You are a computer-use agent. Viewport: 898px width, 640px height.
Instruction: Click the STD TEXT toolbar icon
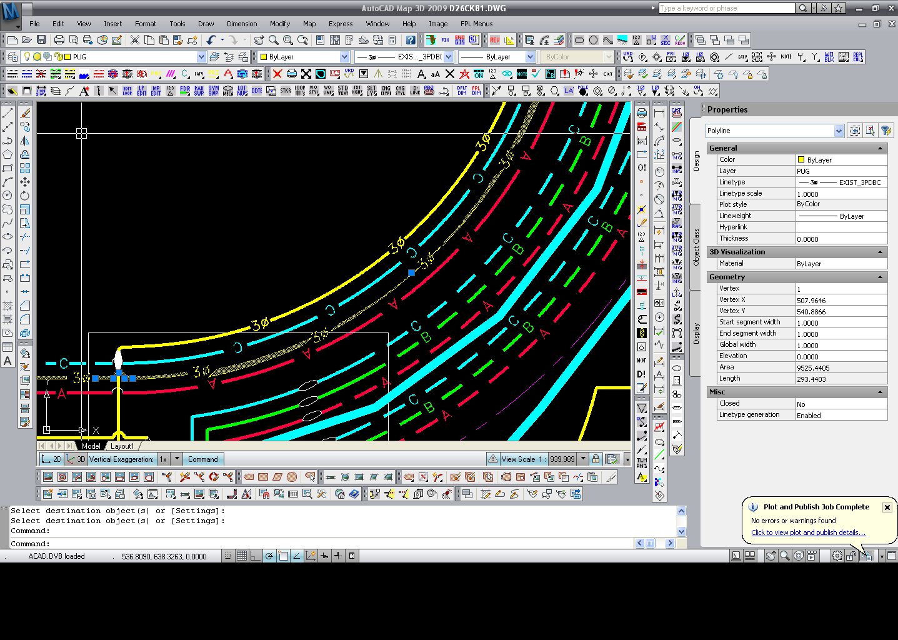(343, 91)
